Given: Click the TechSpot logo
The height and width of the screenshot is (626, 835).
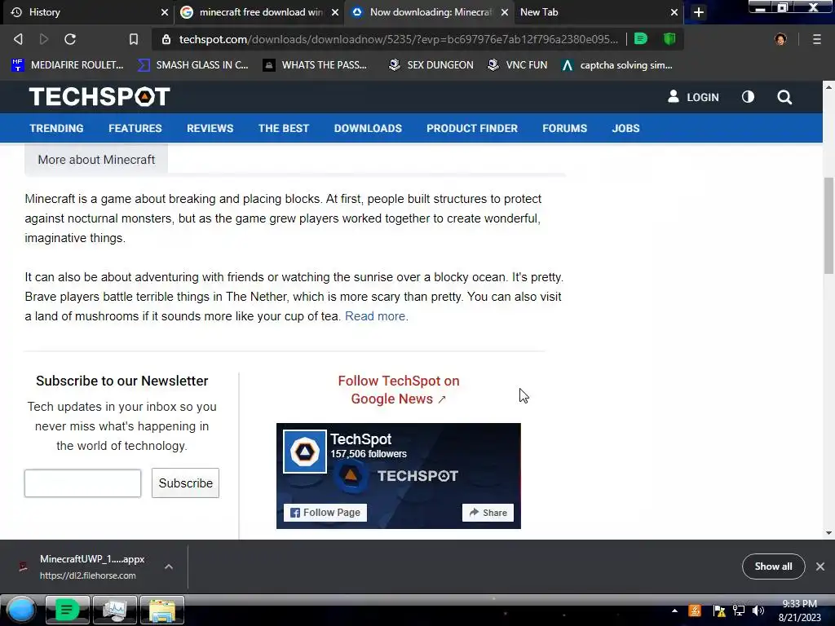Looking at the screenshot, I should (x=99, y=96).
